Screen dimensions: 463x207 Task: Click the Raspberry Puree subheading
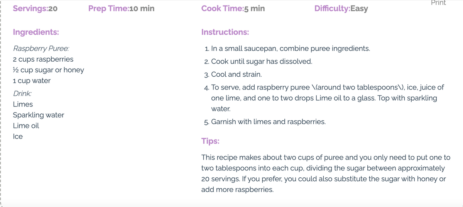coord(41,49)
